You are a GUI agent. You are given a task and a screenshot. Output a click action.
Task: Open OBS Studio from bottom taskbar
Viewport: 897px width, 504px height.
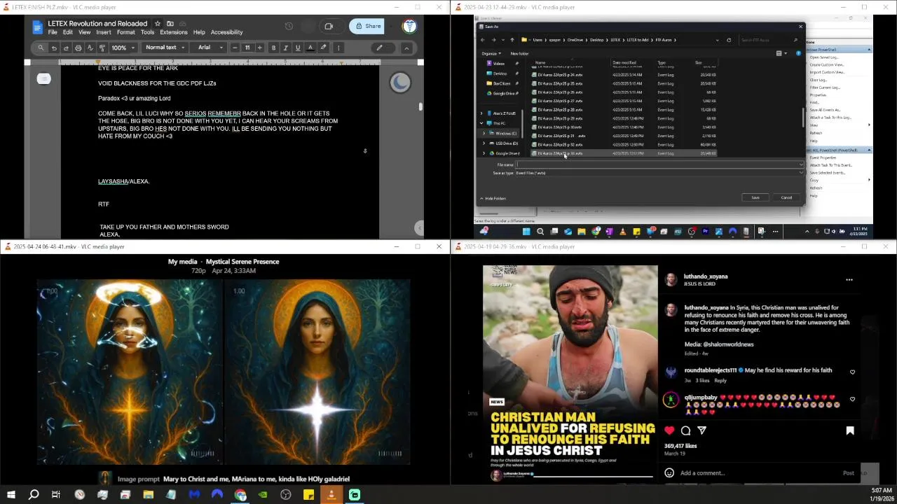pos(286,495)
